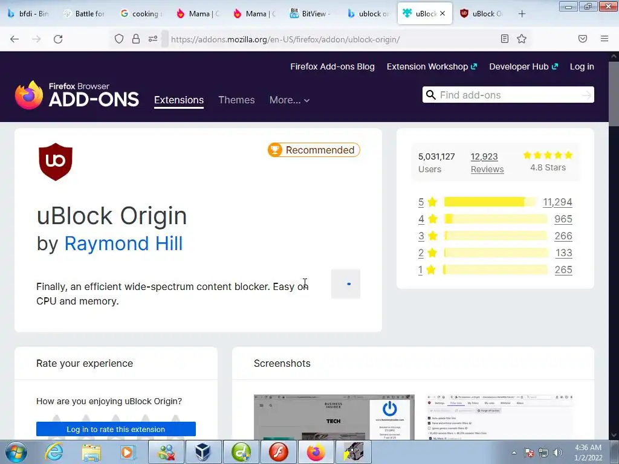Image resolution: width=619 pixels, height=464 pixels.
Task: Launch Internet Explorer from taskbar
Action: pos(54,452)
